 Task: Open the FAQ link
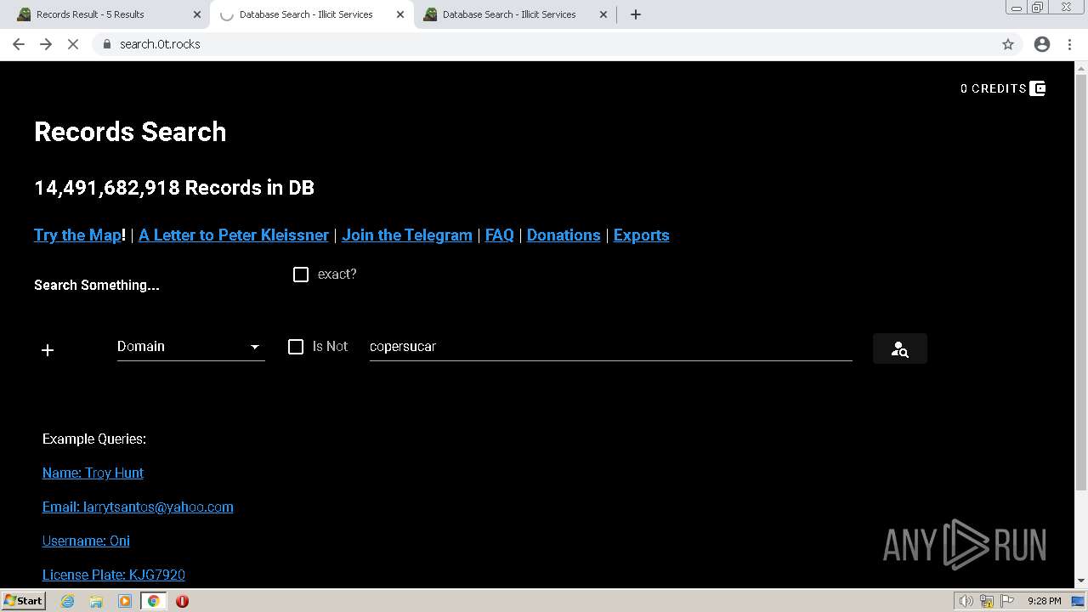point(500,235)
